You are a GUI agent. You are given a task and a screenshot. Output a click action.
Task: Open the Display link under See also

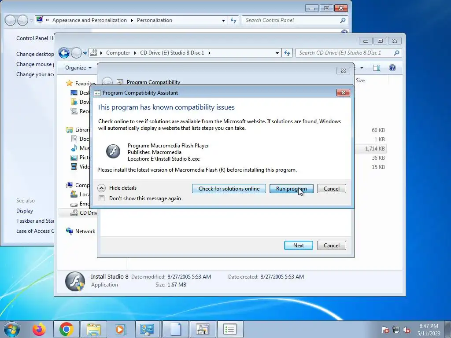tap(25, 211)
